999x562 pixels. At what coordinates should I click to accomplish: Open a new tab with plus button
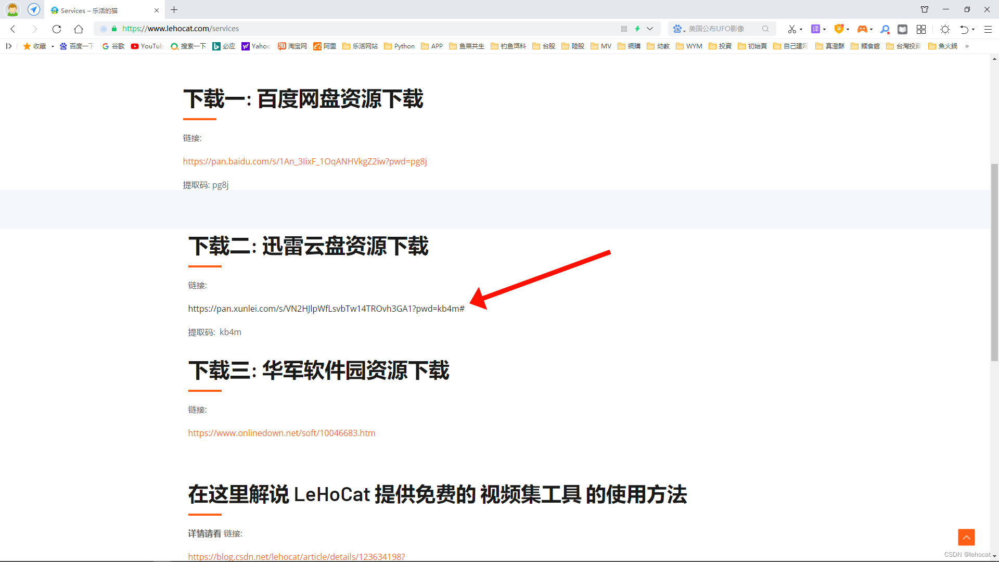pyautogui.click(x=174, y=10)
